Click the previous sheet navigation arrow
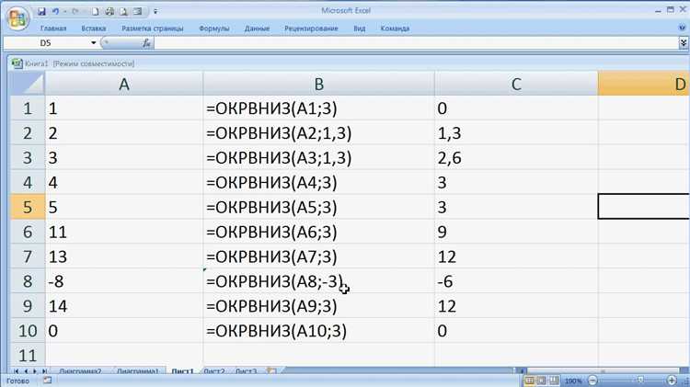This screenshot has height=387, width=690. pos(26,371)
